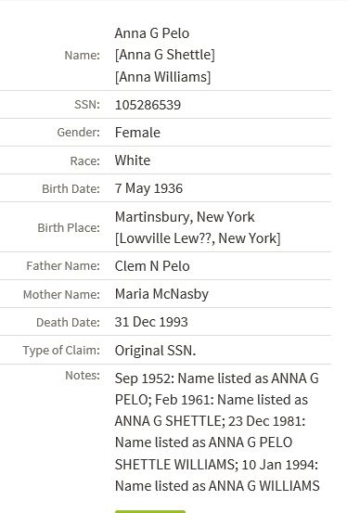
Task: Select the alternate name Anna G Shettle
Action: coord(165,55)
